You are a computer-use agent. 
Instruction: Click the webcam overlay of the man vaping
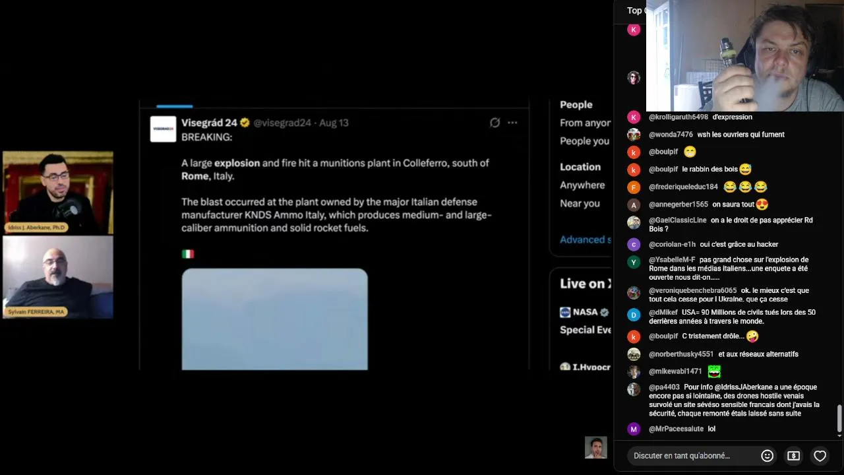[x=745, y=55]
